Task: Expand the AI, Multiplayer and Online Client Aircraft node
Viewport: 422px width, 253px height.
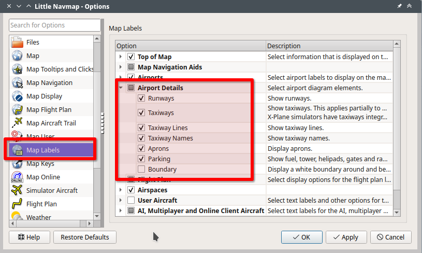Action: (121, 210)
